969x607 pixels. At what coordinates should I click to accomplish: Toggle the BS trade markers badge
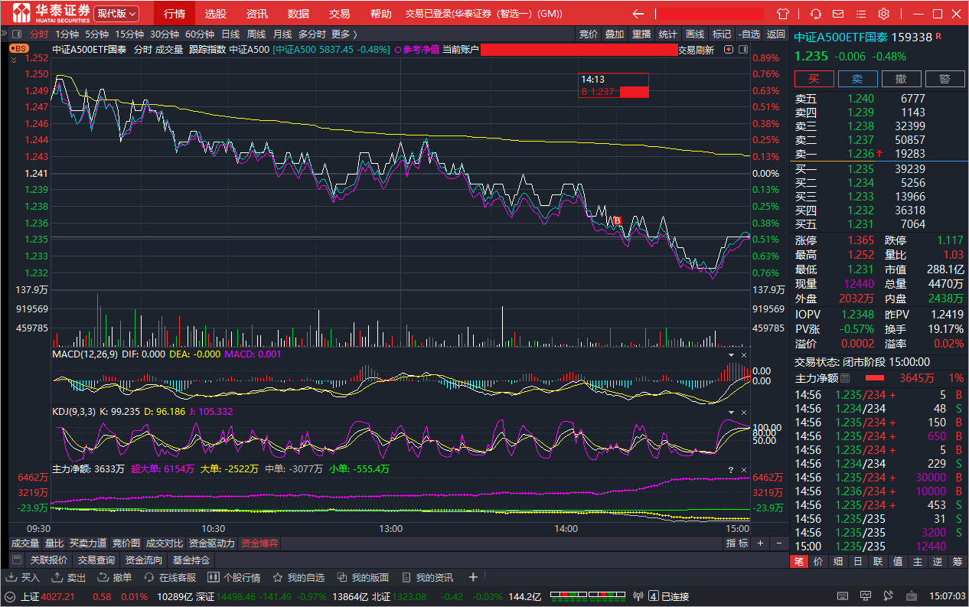coord(18,47)
